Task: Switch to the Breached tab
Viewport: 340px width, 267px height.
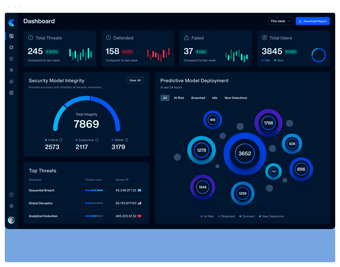Action: click(198, 98)
